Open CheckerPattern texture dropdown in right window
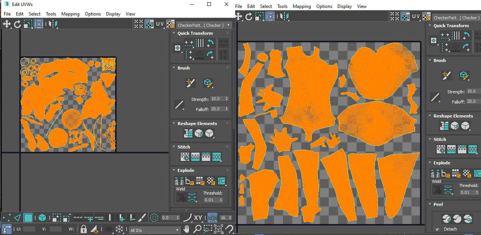The height and width of the screenshot is (235, 481). 456,17
